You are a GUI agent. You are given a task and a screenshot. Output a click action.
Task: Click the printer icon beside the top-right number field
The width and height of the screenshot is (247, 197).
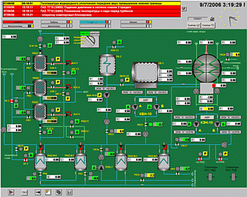click(x=212, y=19)
